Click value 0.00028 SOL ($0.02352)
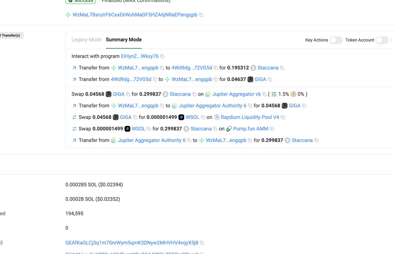 [93, 199]
